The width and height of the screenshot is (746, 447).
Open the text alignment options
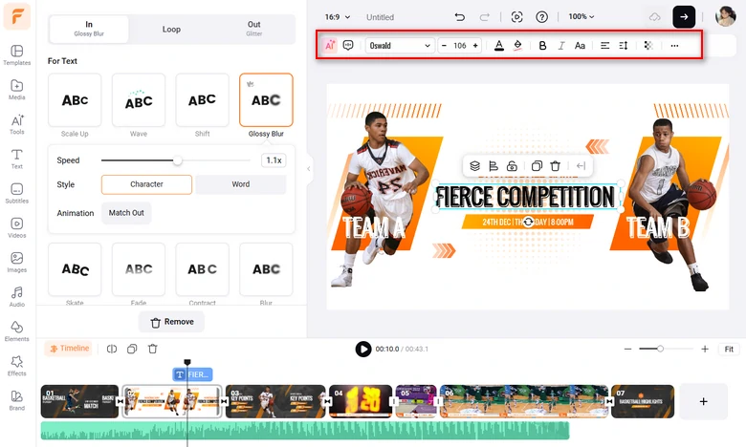(604, 46)
